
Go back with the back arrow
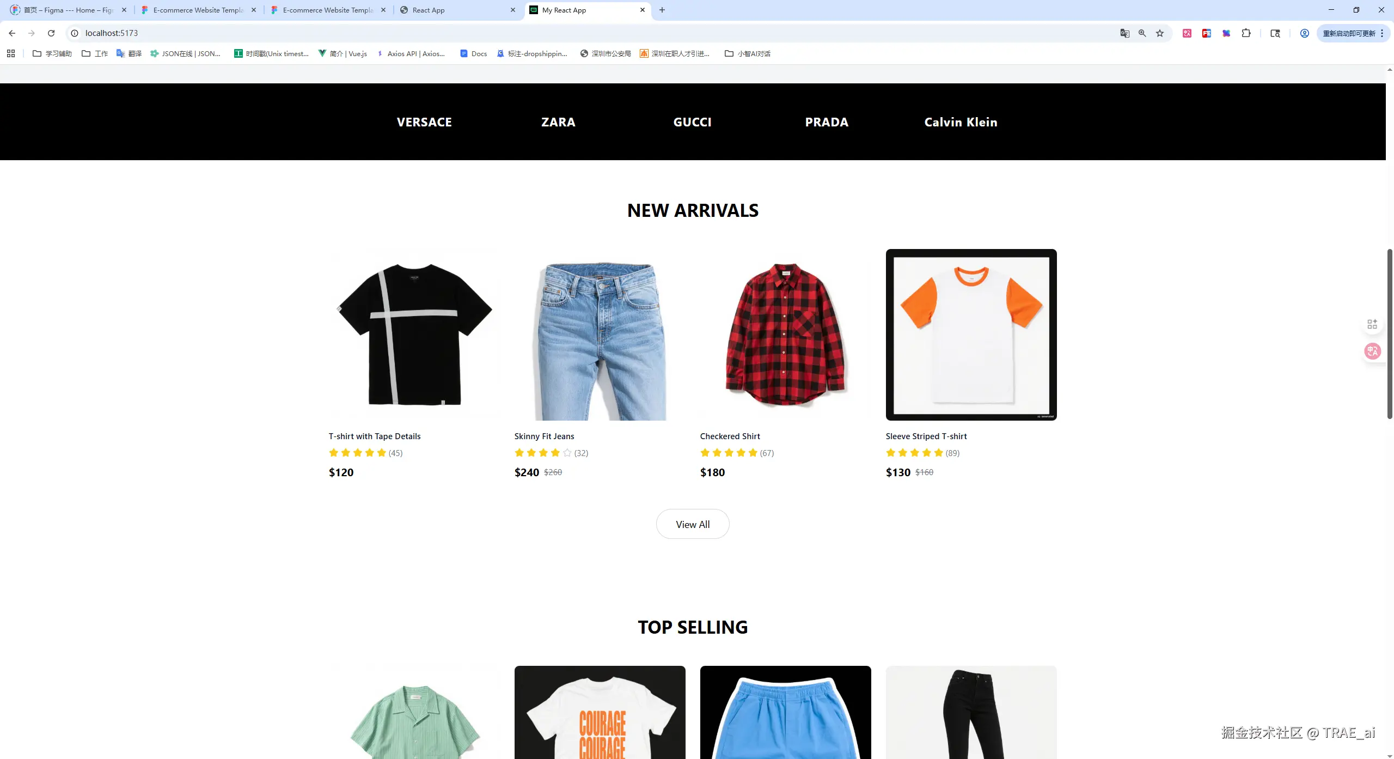pyautogui.click(x=12, y=33)
